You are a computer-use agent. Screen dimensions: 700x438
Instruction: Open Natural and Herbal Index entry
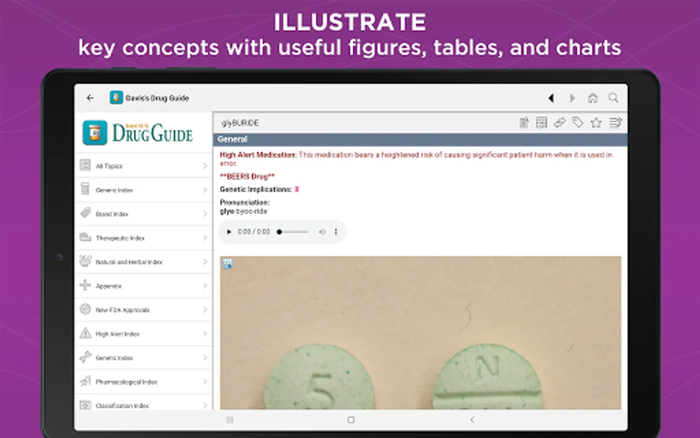click(x=144, y=262)
